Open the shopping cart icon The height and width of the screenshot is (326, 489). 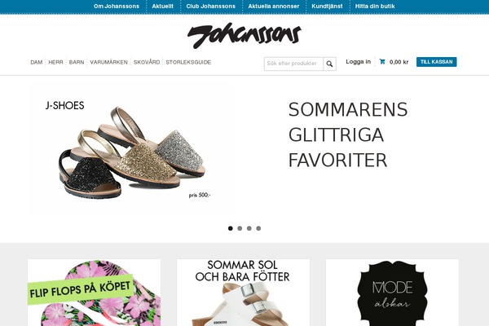coord(382,61)
